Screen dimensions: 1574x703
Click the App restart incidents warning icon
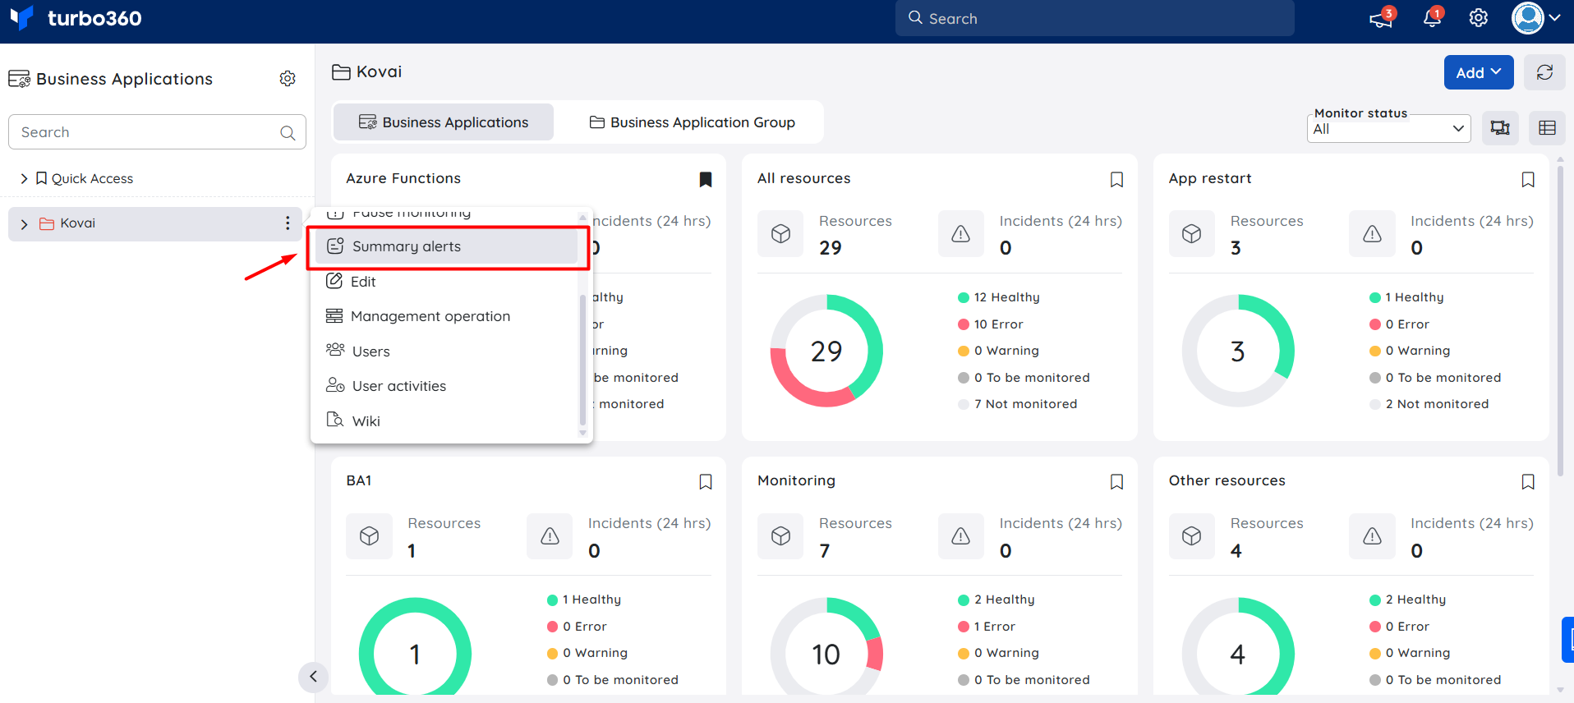tap(1372, 234)
